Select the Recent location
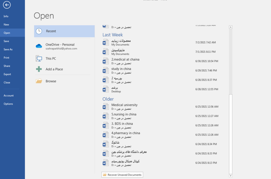 64,31
